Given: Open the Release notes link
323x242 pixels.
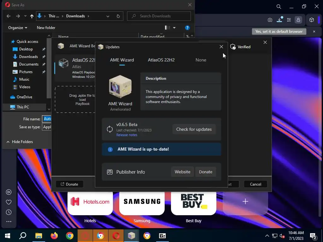Looking at the screenshot, I should [127, 135].
